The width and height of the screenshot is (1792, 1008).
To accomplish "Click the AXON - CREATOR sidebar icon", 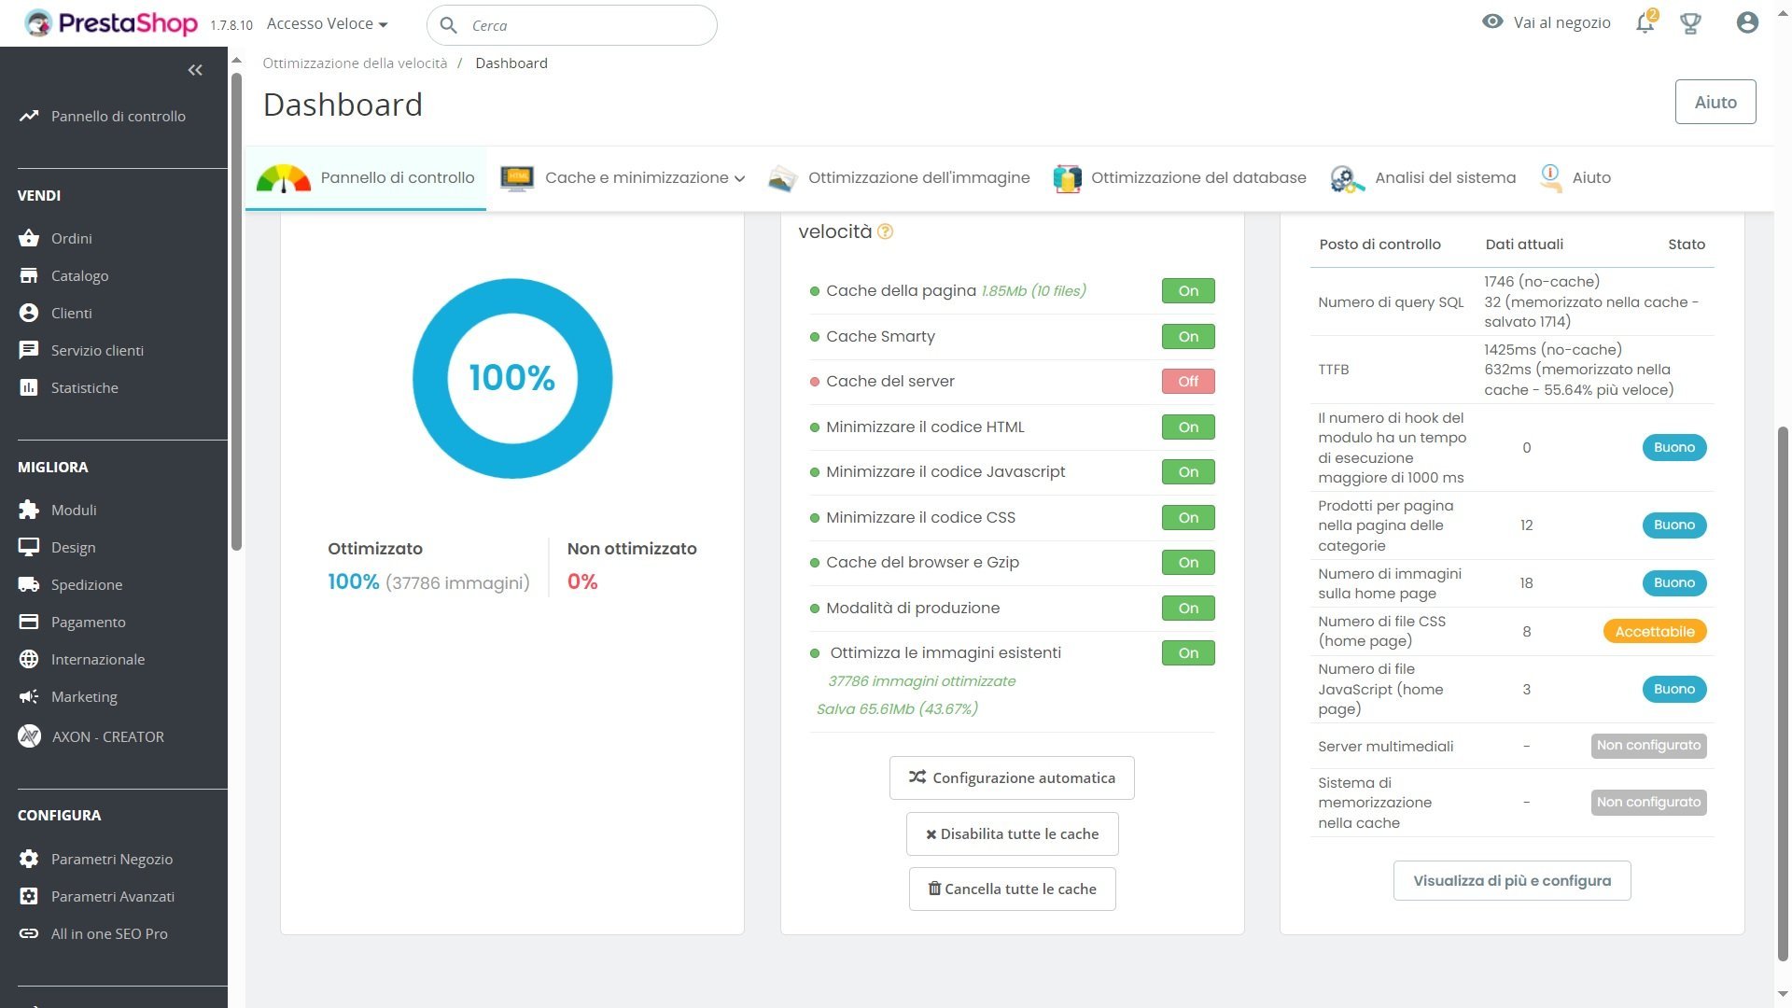I will pyautogui.click(x=29, y=736).
